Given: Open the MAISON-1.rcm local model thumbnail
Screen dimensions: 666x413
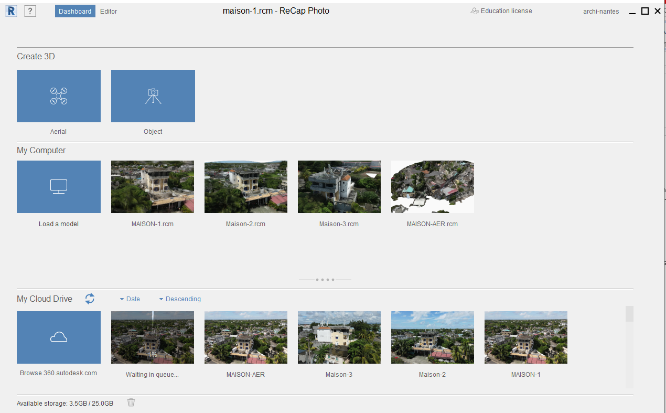Looking at the screenshot, I should (x=153, y=187).
